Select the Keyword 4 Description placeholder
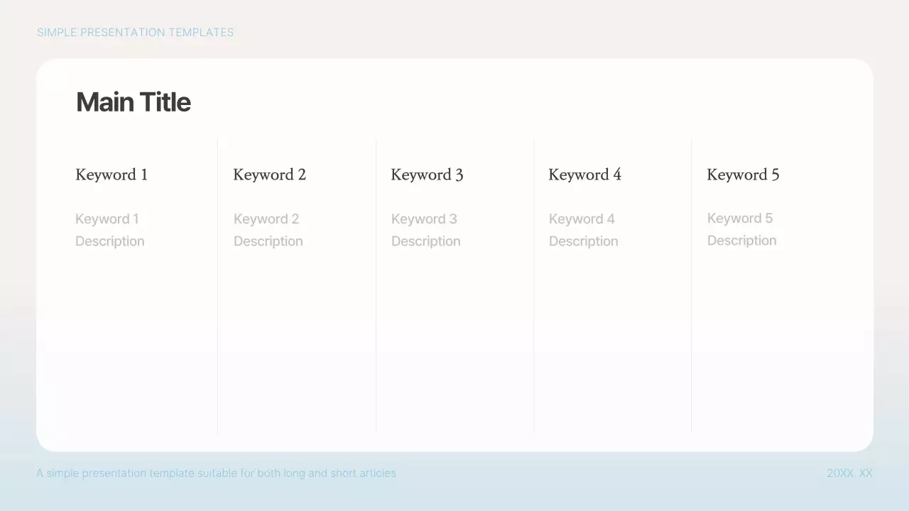The height and width of the screenshot is (511, 909). [583, 229]
